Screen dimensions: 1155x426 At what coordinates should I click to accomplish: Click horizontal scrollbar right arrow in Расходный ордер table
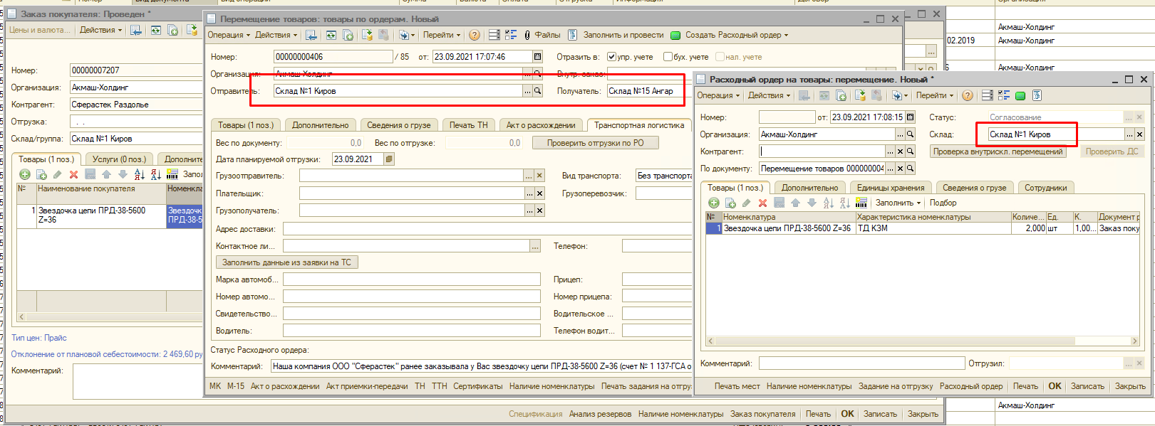1134,341
